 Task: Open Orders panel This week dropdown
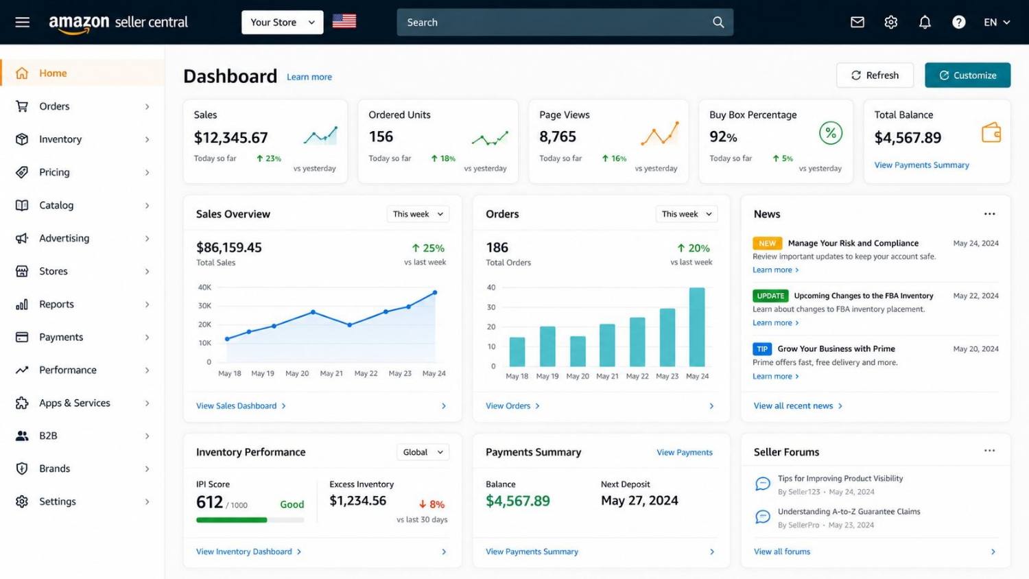[687, 214]
